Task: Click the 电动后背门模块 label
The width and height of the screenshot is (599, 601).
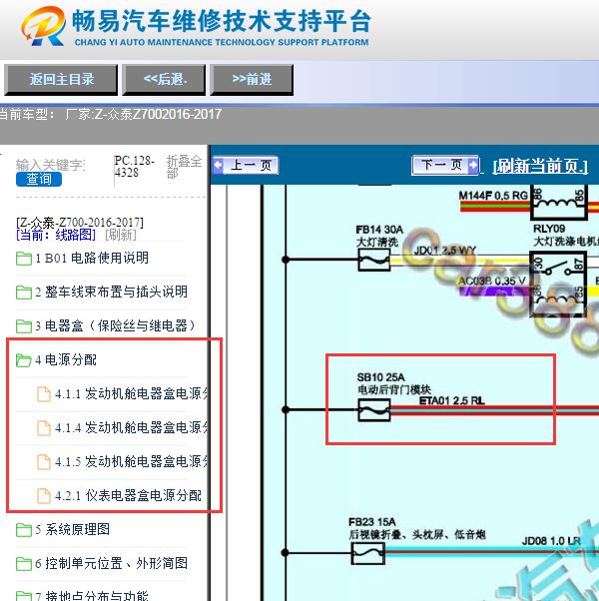Action: (394, 389)
